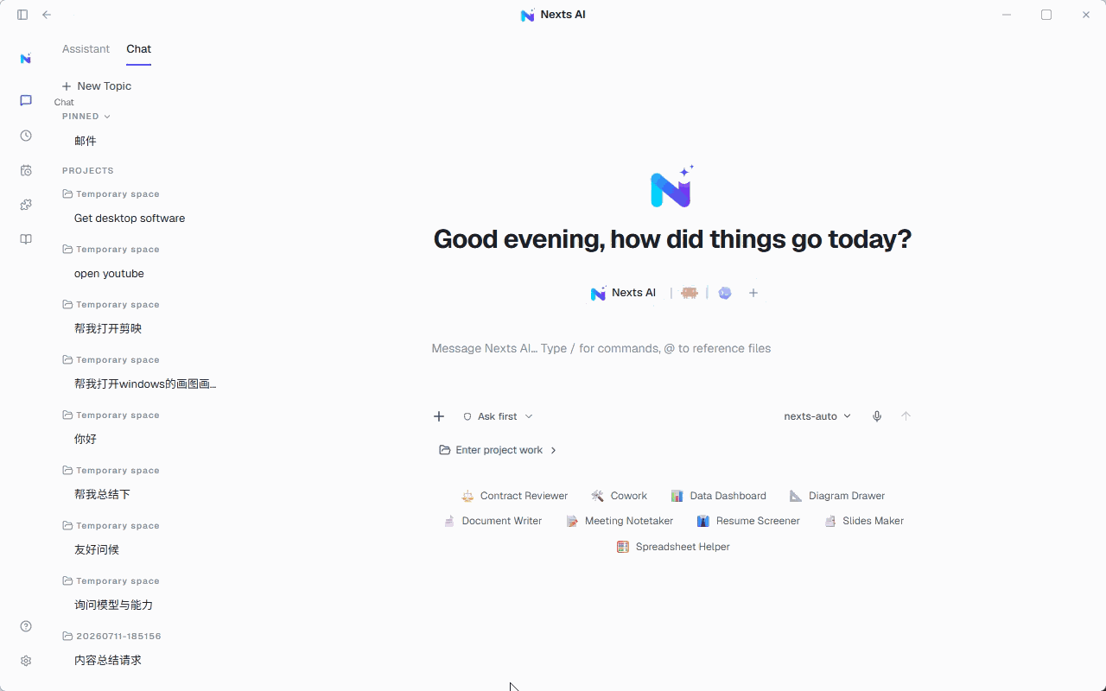Open the nexts-auto model dropdown
Image resolution: width=1106 pixels, height=691 pixels.
[817, 416]
